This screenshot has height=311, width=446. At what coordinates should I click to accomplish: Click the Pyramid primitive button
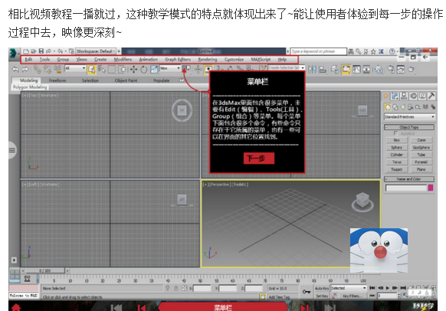(421, 162)
